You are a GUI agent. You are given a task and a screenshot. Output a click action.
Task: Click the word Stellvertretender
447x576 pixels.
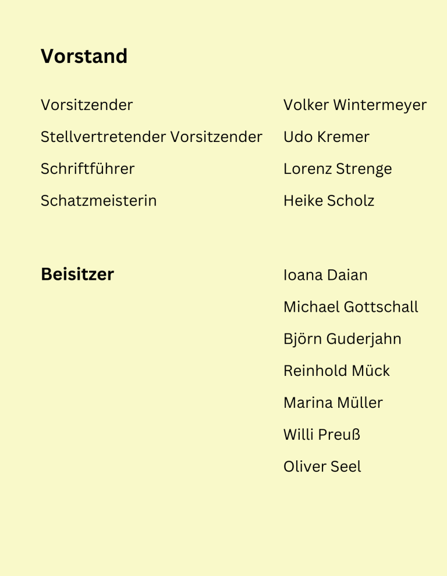[103, 137]
